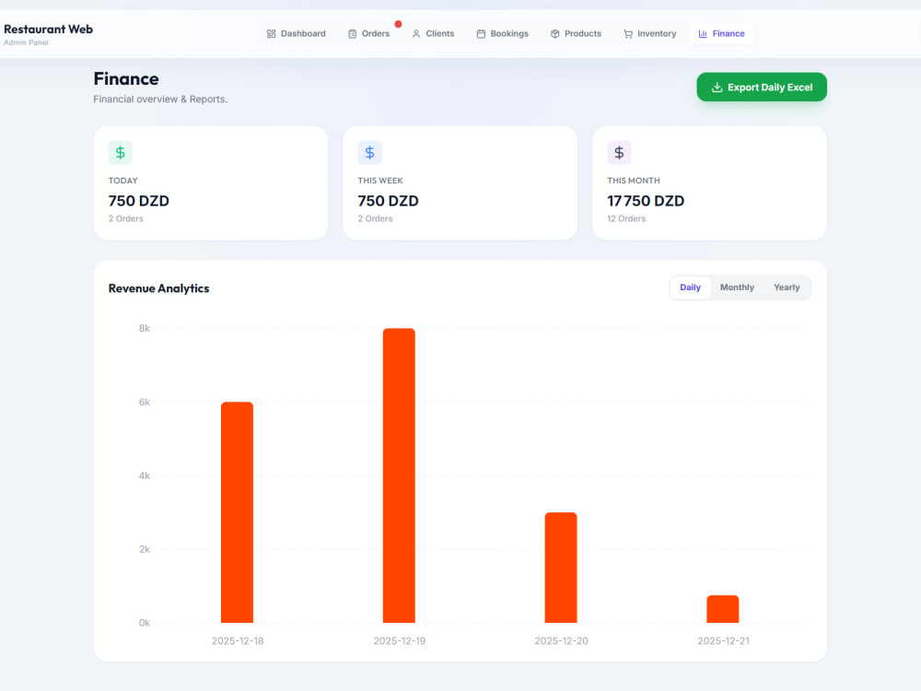Click the '8k' axis label

(x=145, y=329)
